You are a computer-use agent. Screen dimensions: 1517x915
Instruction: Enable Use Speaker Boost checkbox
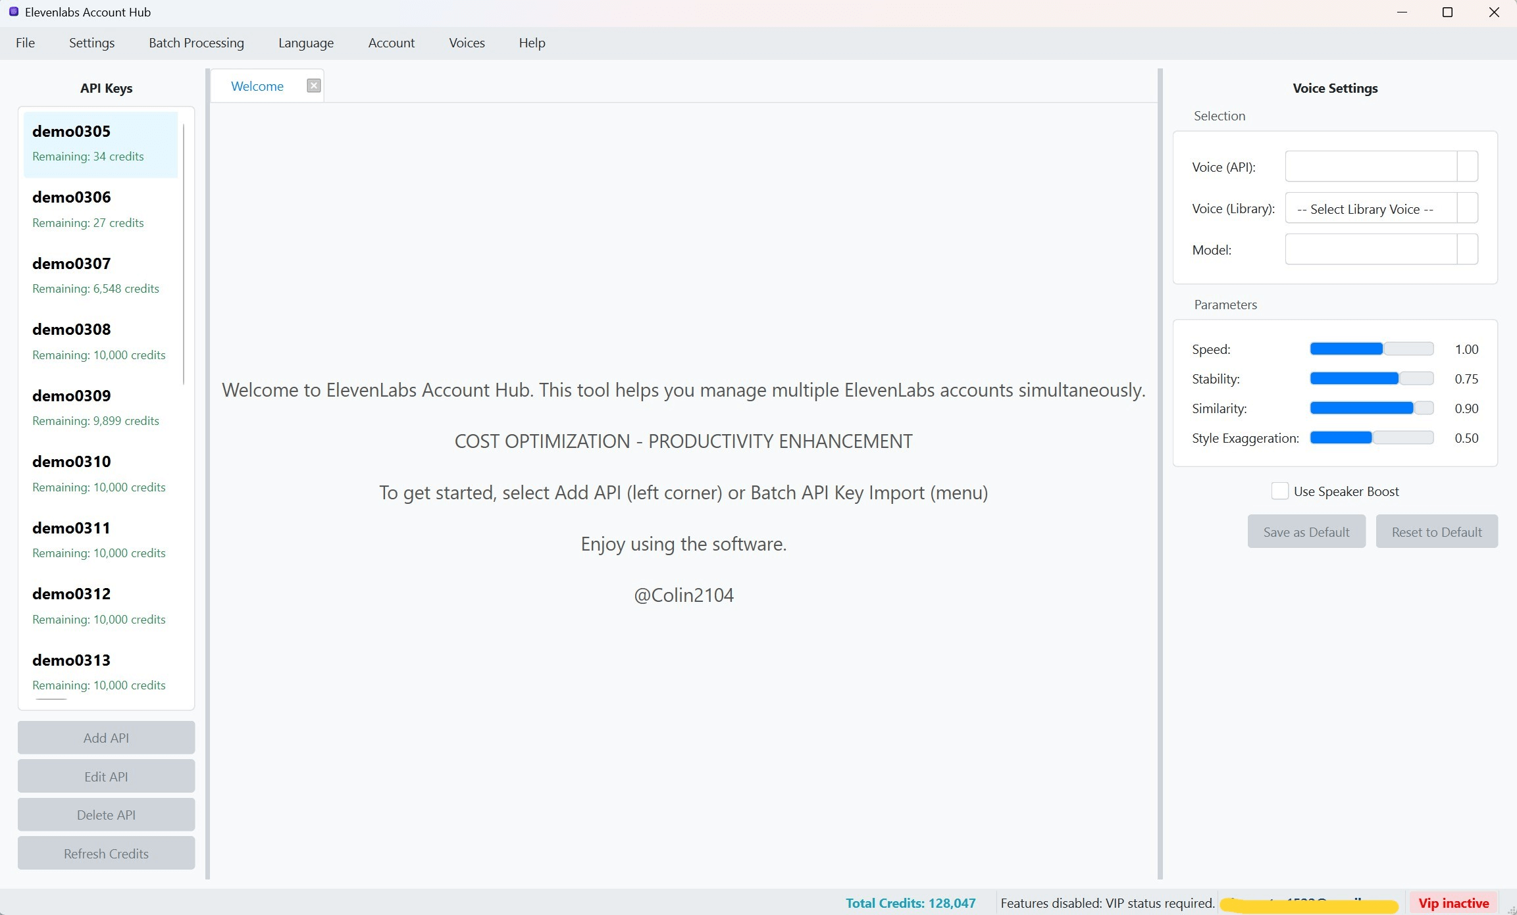pyautogui.click(x=1279, y=491)
